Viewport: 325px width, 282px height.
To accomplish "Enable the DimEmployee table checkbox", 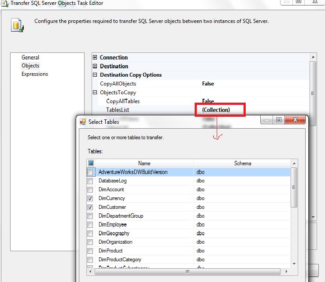I will tap(90, 225).
